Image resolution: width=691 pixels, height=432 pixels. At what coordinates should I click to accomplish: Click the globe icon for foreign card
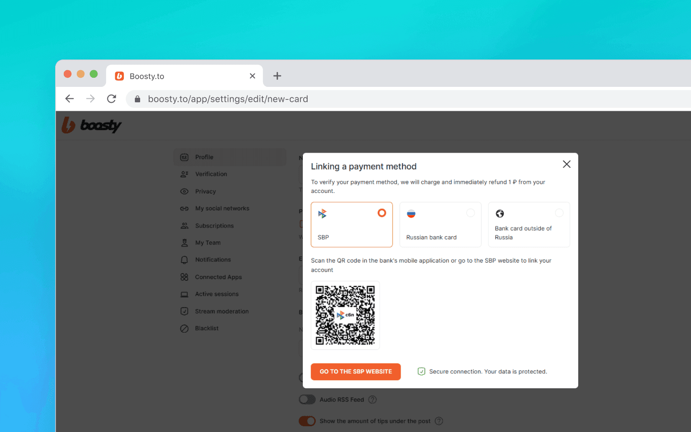(x=500, y=214)
